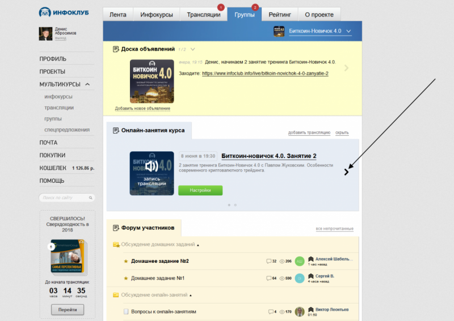This screenshot has height=321, width=454.
Task: Click the starred folder icon for homework
Action: point(116,245)
